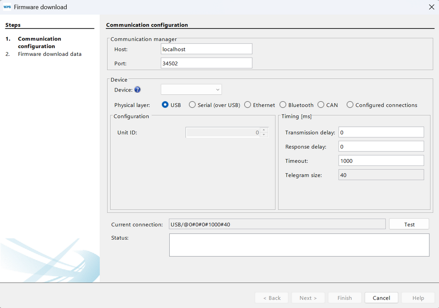Select Serial (over USB) connection

[x=192, y=105]
